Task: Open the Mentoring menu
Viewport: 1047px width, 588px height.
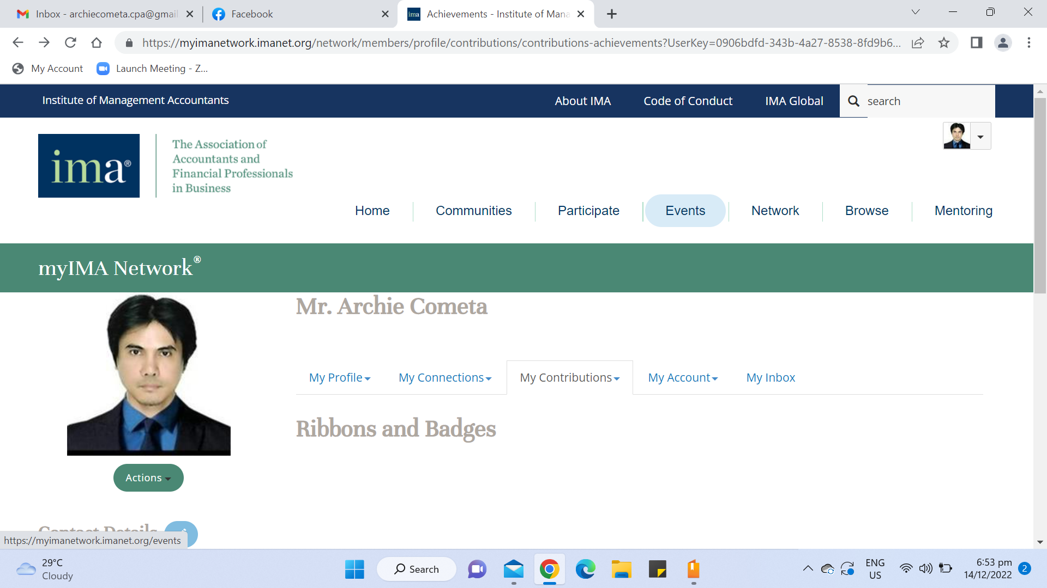Action: (x=964, y=211)
